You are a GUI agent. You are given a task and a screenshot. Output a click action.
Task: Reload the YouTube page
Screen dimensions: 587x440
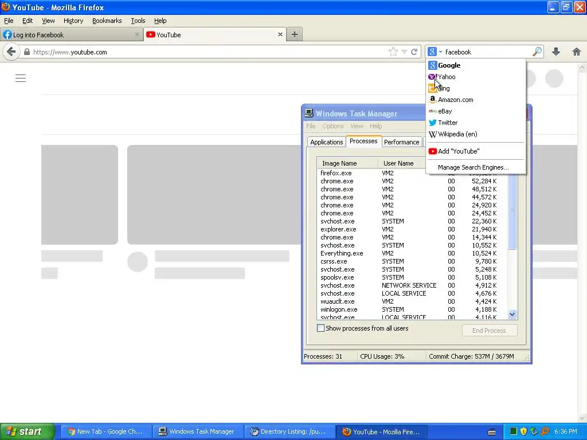click(414, 52)
